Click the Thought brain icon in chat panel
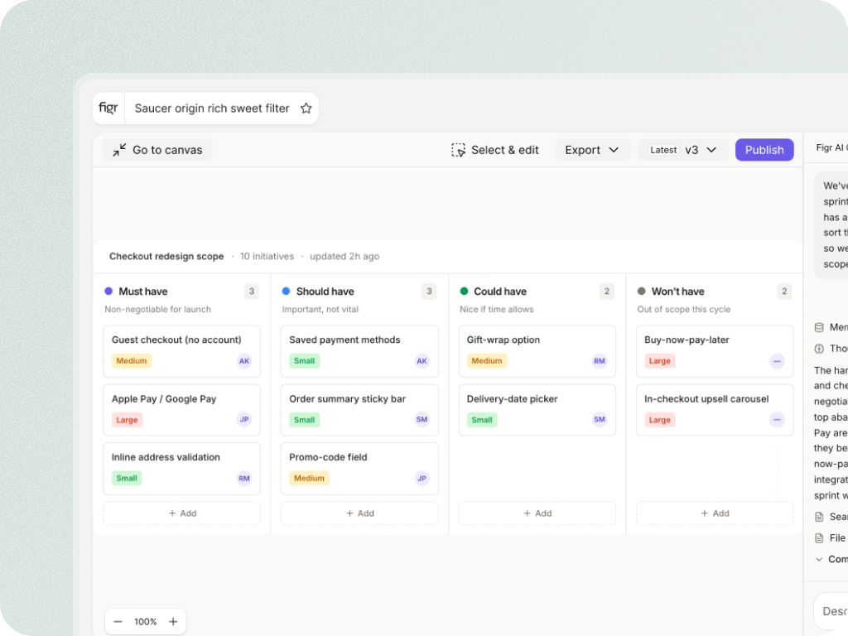 click(x=819, y=349)
